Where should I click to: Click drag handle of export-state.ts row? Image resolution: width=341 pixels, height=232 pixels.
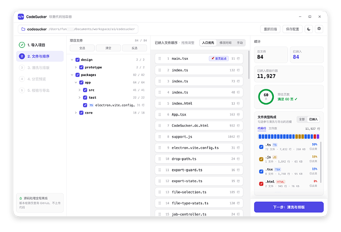pyautogui.click(x=160, y=181)
